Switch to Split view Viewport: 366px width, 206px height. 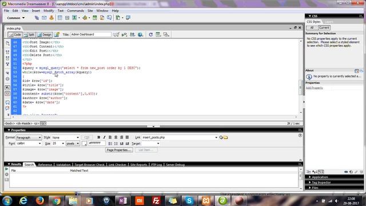(29, 34)
